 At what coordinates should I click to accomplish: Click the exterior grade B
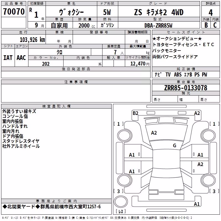pos(206,25)
